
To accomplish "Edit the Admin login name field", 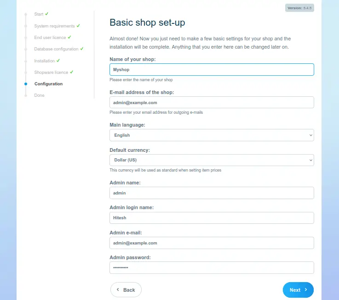I will (212, 218).
